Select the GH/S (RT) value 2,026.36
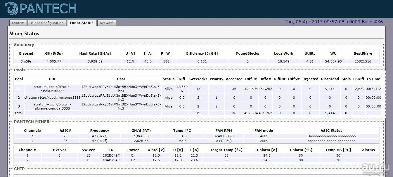Viewport: 393px width, 177px height. coord(141,141)
